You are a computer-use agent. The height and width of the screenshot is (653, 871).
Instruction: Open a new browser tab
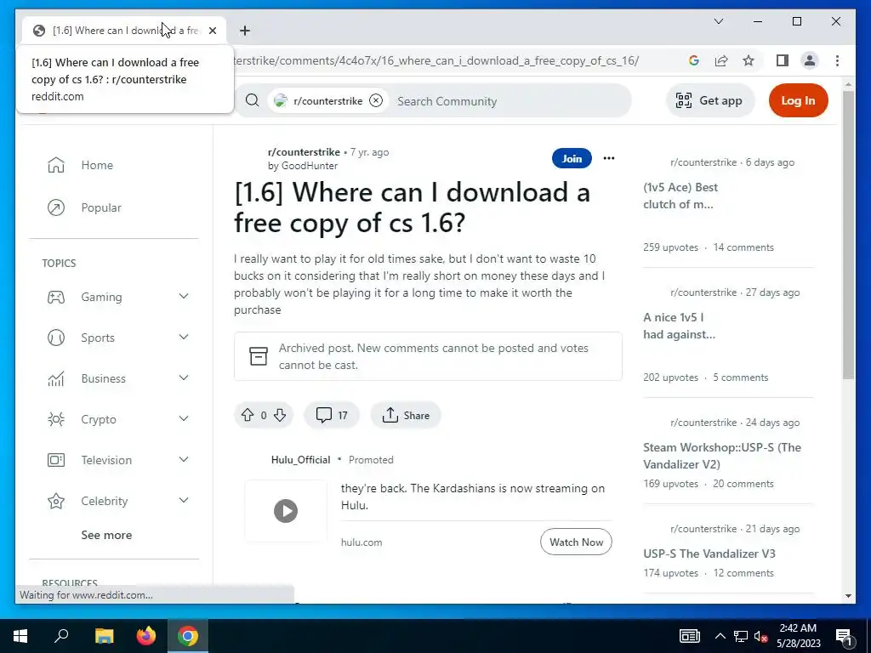pyautogui.click(x=245, y=31)
